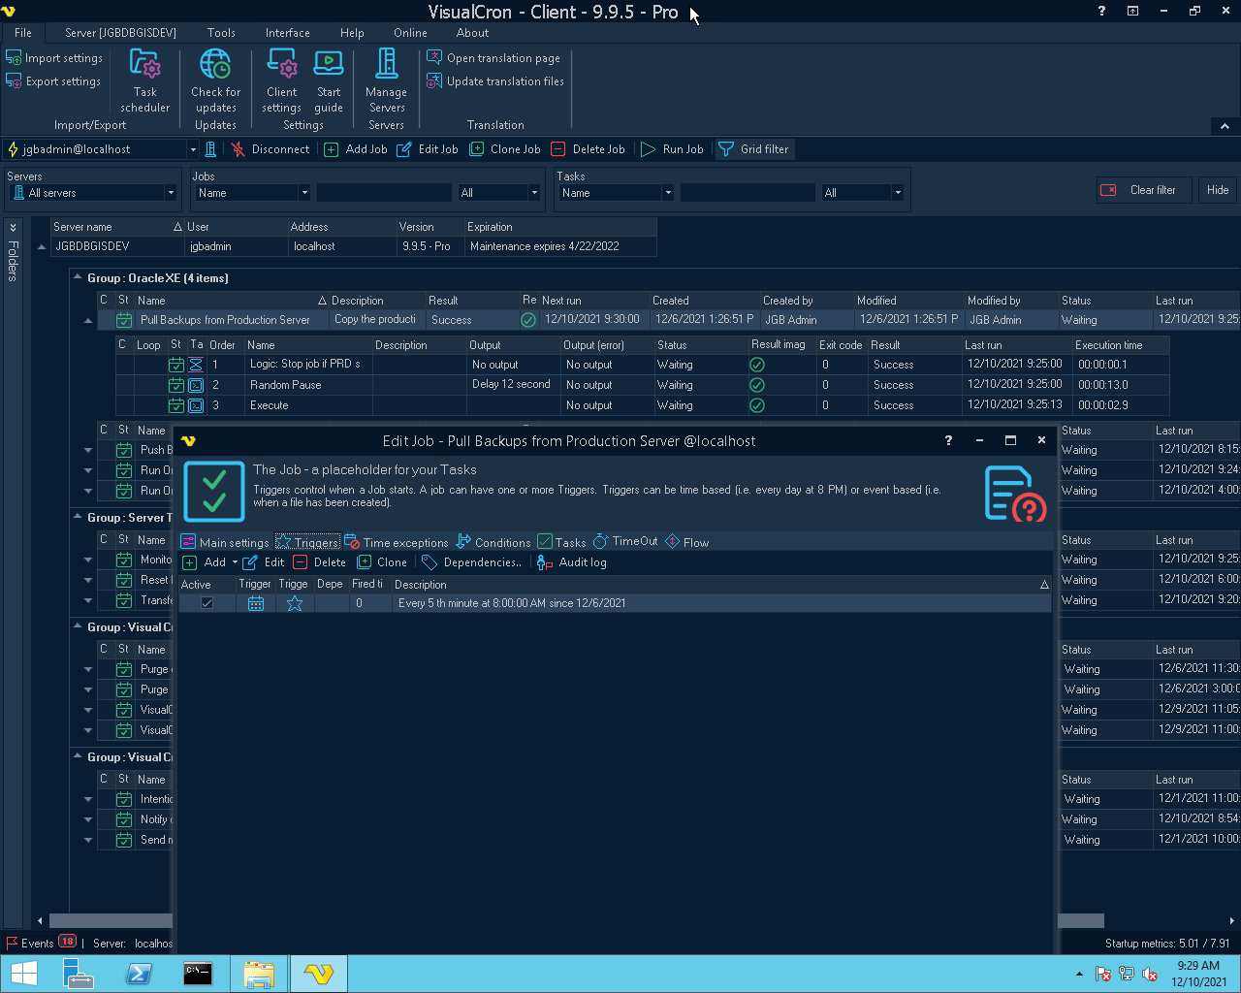The height and width of the screenshot is (993, 1241).
Task: Click Clone Job toolbar button
Action: pos(505,149)
